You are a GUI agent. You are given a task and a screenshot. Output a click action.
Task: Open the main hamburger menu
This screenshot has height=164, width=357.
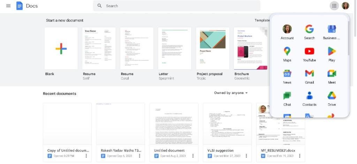coord(8,6)
